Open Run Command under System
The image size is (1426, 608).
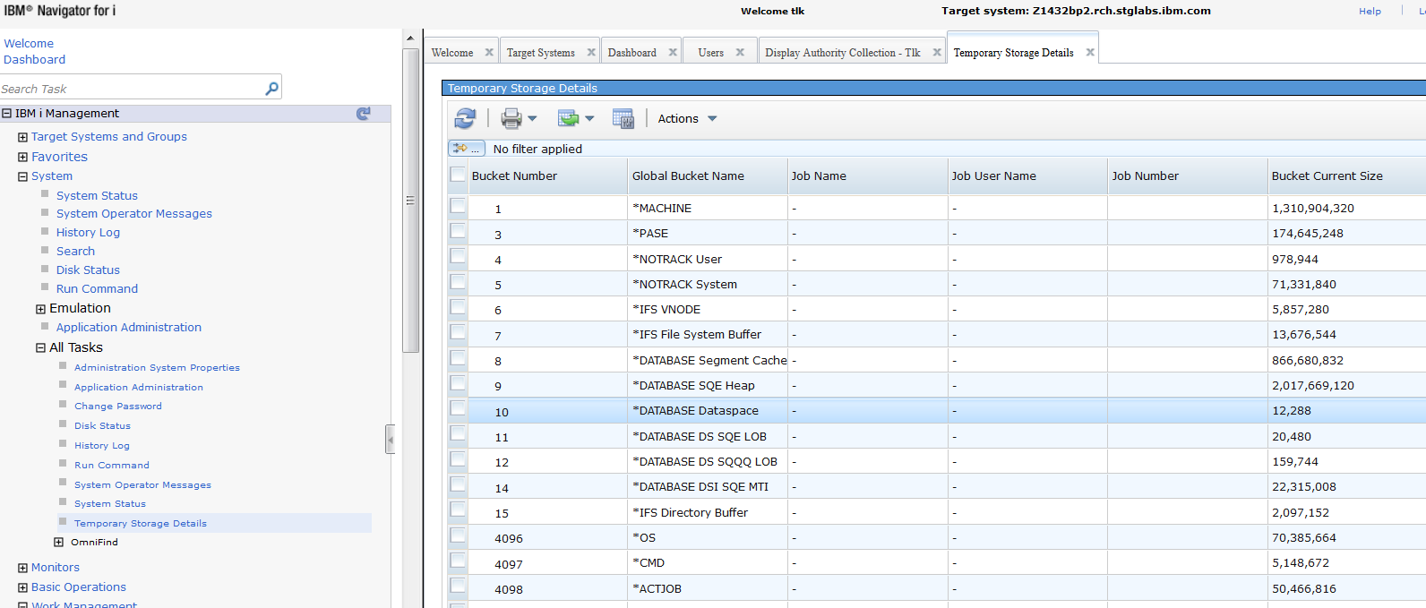tap(97, 288)
